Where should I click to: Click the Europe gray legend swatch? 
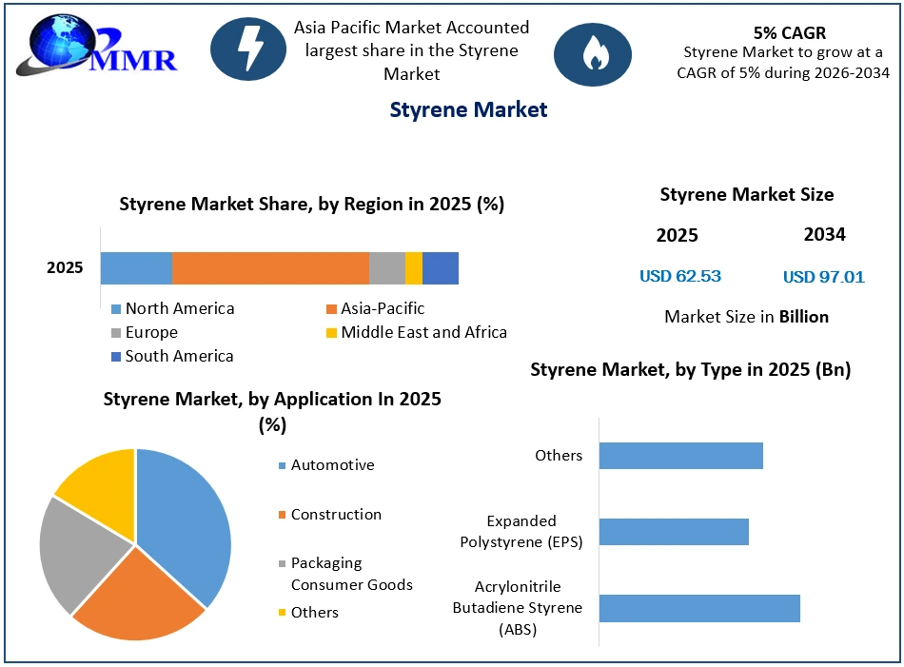click(x=116, y=333)
